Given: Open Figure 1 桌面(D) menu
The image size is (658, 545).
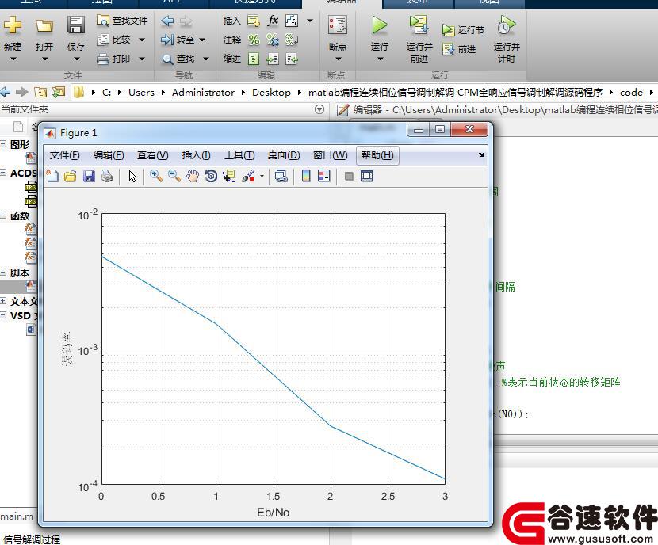Looking at the screenshot, I should tap(284, 155).
